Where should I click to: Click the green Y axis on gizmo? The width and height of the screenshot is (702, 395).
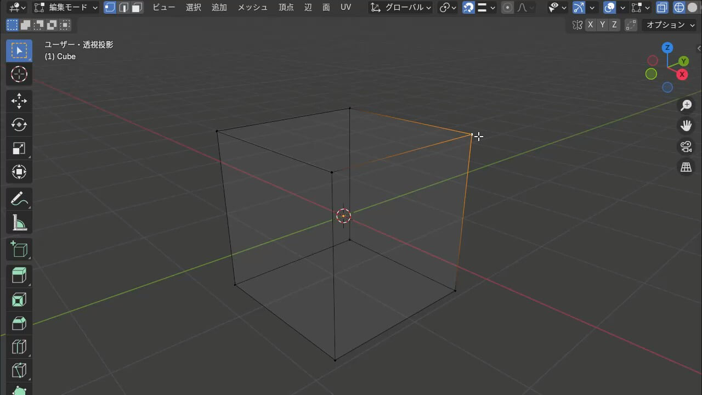[x=684, y=61]
